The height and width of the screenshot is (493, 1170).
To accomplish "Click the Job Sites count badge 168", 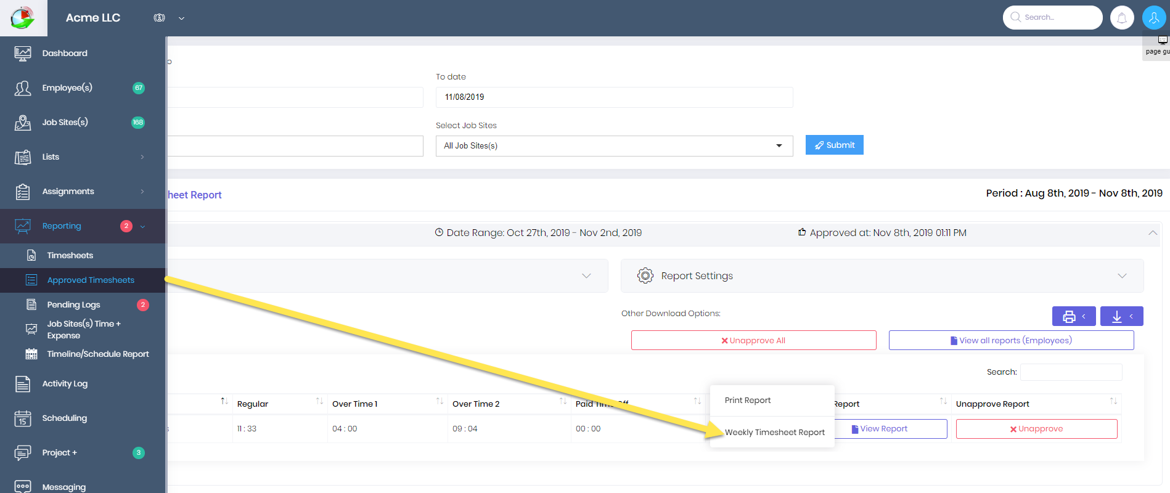I will coord(138,123).
